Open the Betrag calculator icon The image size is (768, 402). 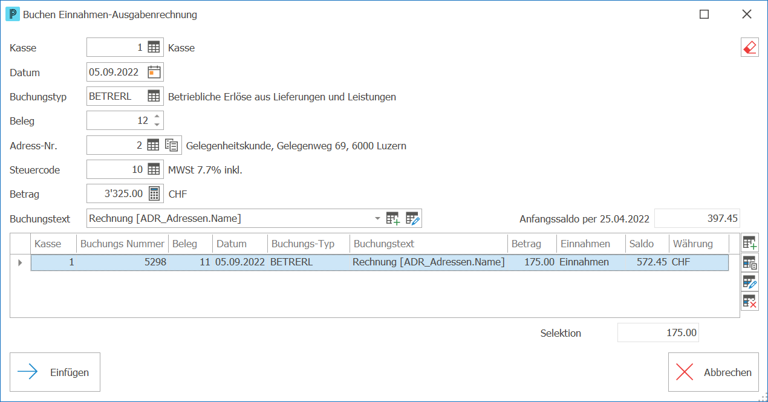[154, 194]
